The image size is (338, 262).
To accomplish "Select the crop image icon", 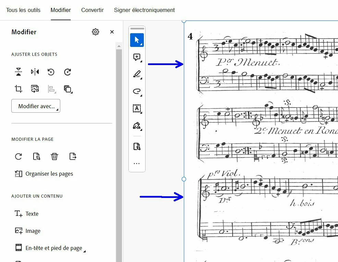I will pos(18,89).
